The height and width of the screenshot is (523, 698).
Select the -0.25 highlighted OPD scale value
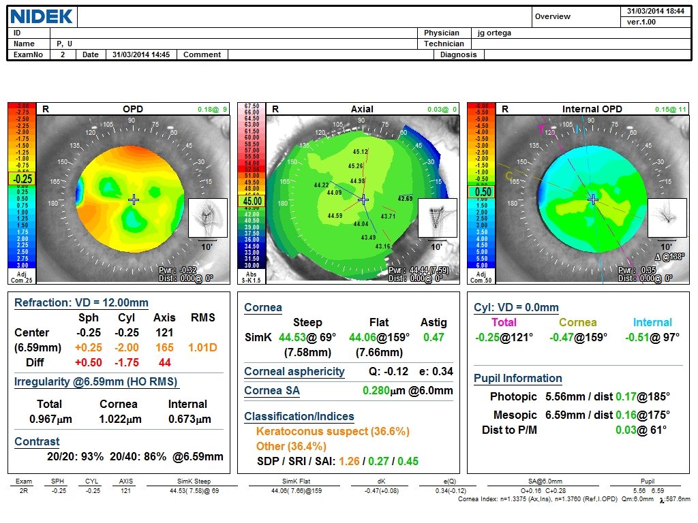[x=22, y=179]
